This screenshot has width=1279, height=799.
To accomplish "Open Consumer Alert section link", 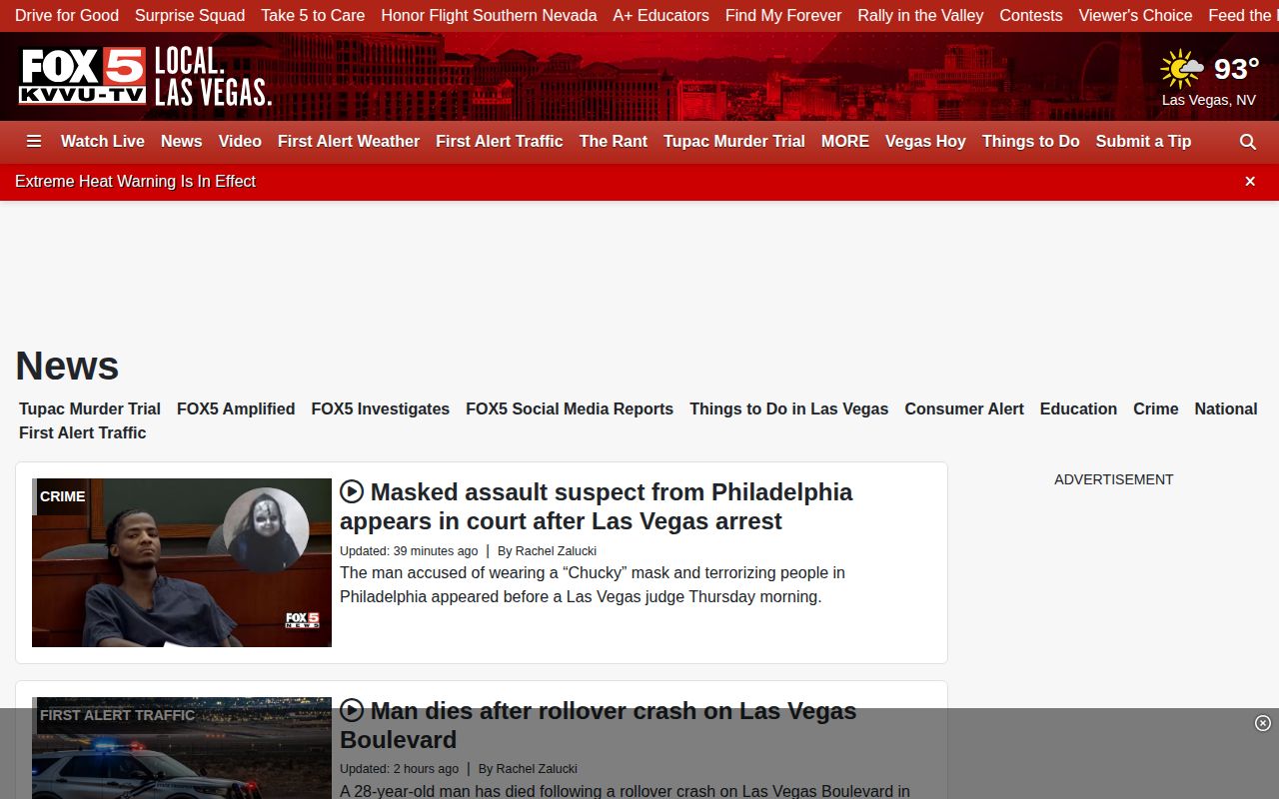I will 964,408.
